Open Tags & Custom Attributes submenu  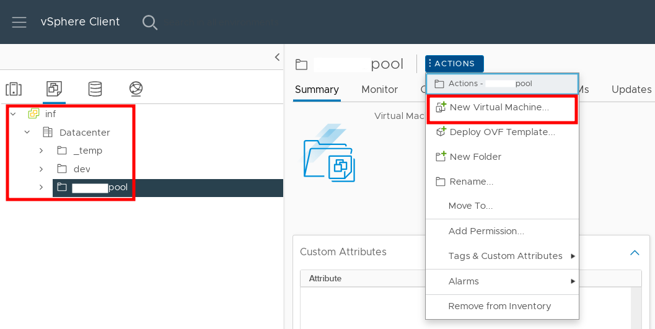pos(505,256)
